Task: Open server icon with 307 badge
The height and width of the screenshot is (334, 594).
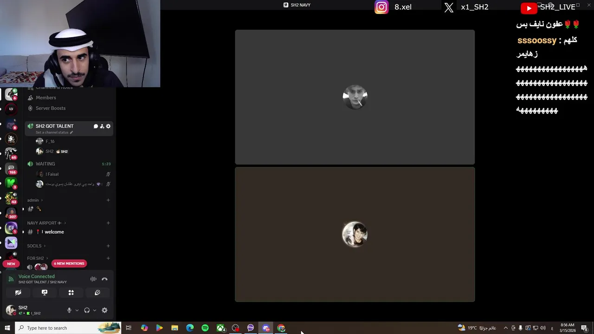Action: pos(11,212)
